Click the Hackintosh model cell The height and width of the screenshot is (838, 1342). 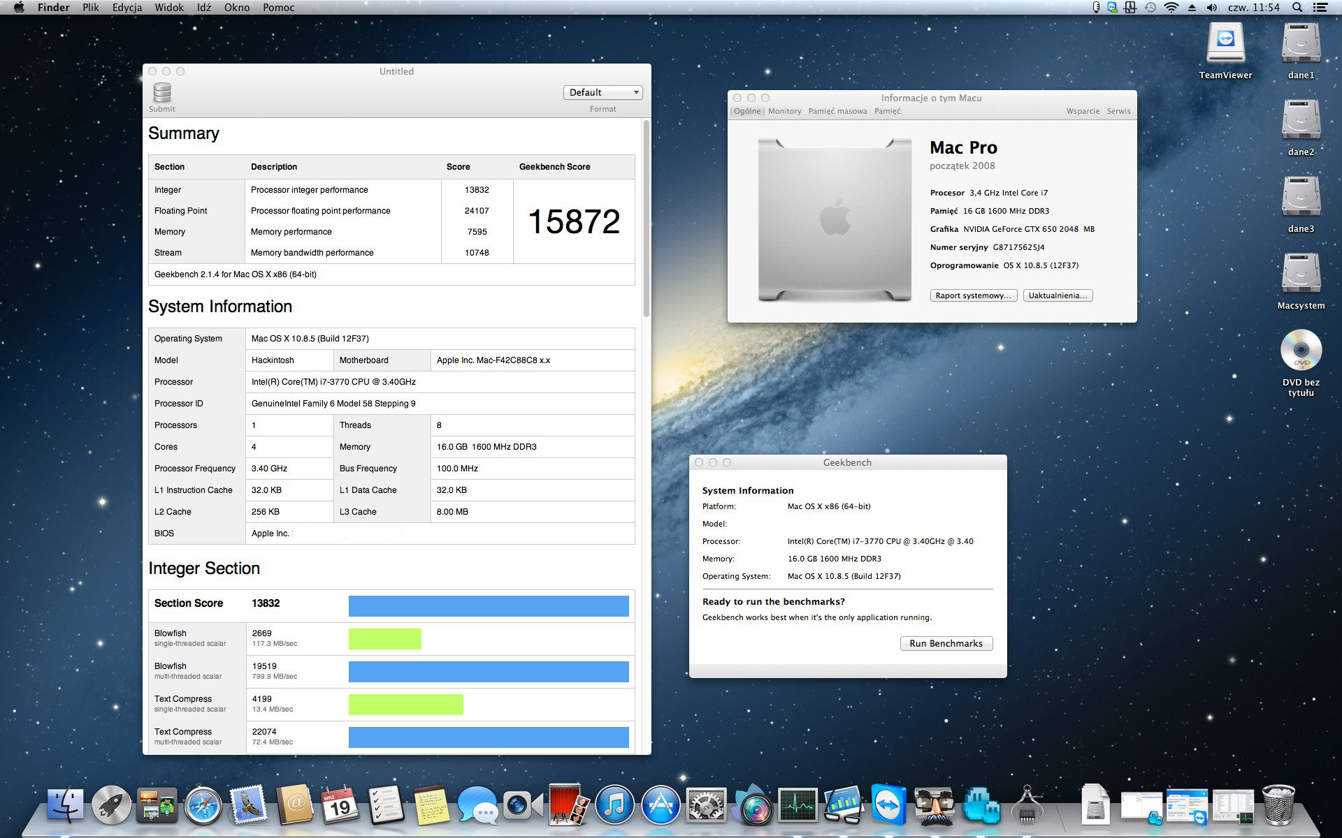[x=289, y=360]
